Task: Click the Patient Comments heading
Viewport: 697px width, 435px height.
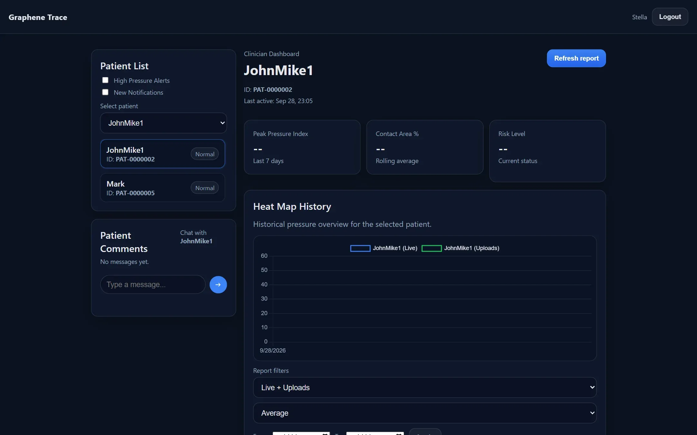Action: tap(124, 242)
